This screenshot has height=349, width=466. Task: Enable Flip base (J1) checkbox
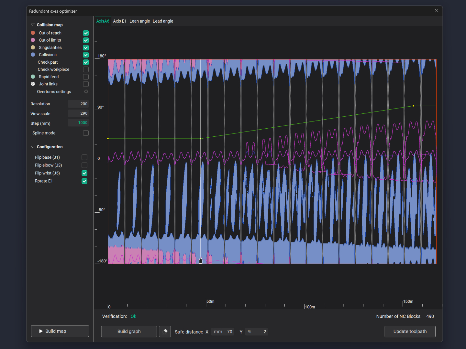coord(84,157)
